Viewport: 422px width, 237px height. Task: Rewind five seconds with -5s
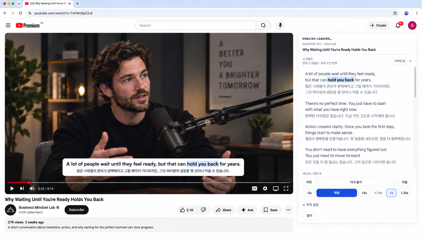[309, 193]
